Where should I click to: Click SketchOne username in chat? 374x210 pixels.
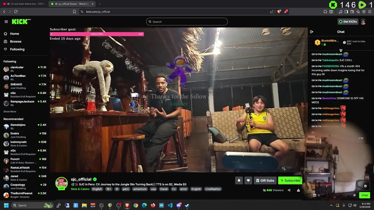coord(329,98)
